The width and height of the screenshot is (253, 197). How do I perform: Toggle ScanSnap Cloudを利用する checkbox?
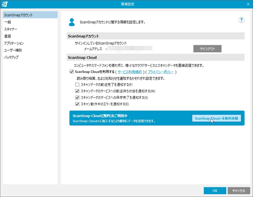(72, 72)
